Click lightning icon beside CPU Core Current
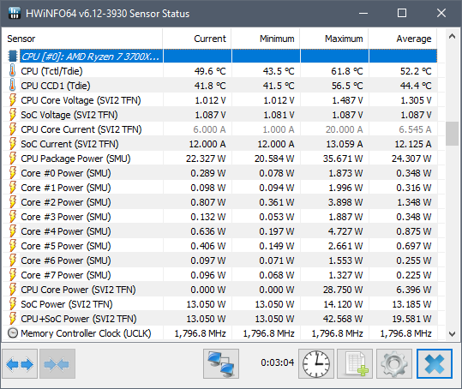The image size is (462, 389). 12,129
